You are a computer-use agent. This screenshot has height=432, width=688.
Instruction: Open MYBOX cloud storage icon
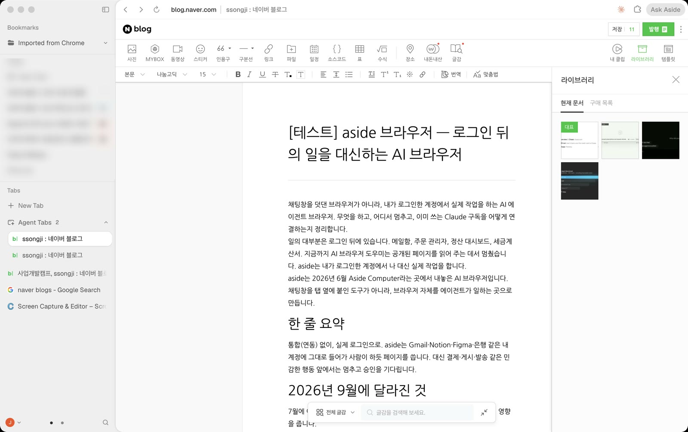click(155, 53)
